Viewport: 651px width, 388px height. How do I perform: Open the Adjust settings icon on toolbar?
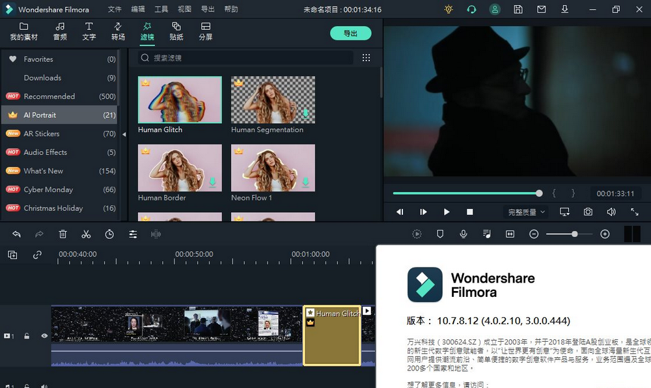(x=133, y=234)
